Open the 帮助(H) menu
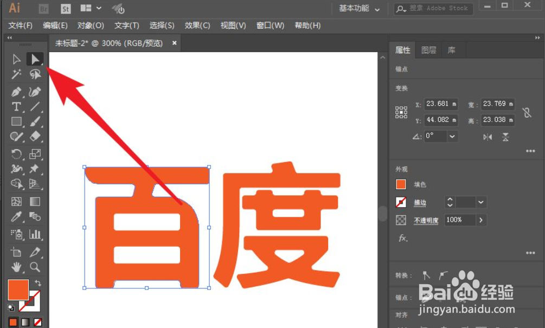Screen dimensions: 545x328 tap(307, 25)
